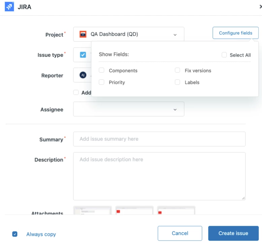Click the Select All label text

(240, 55)
